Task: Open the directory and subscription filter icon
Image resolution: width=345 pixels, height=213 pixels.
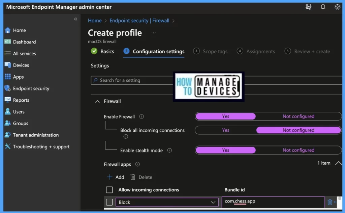Action: tap(308, 7)
